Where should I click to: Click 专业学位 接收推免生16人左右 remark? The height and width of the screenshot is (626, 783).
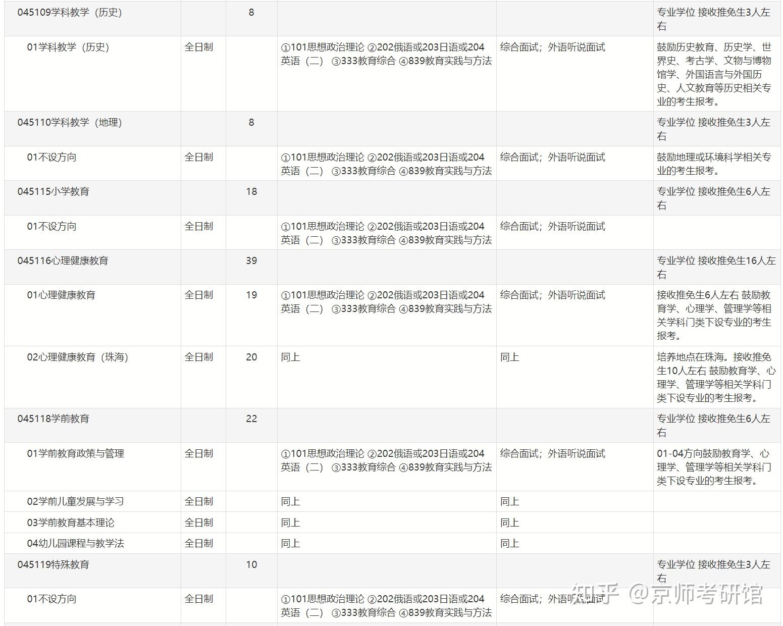(x=716, y=268)
